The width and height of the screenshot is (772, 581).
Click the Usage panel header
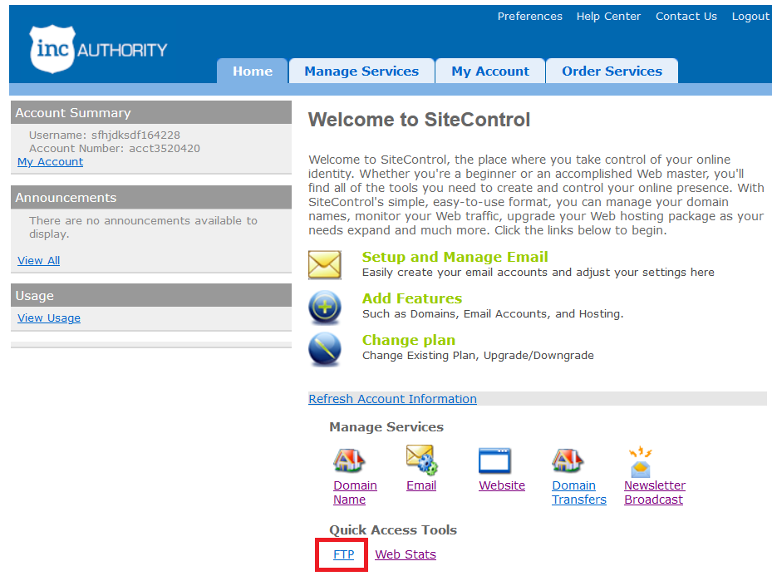(x=151, y=295)
